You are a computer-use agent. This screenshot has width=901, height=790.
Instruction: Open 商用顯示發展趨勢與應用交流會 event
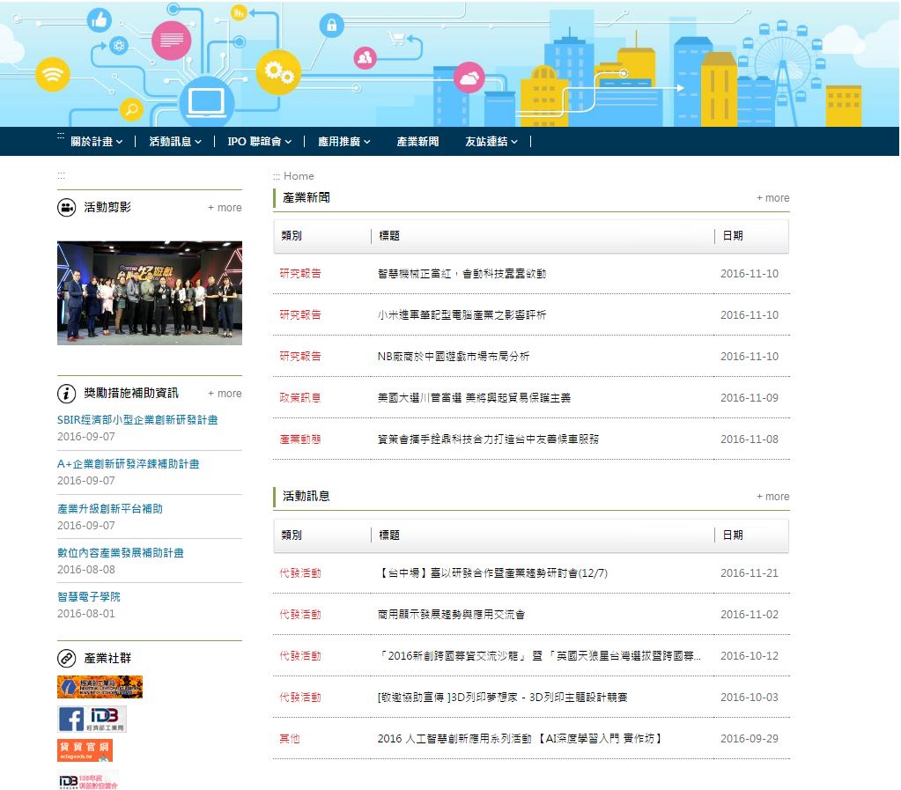coord(451,615)
